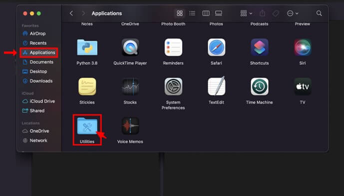Launch Safari browser icon
The height and width of the screenshot is (196, 344).
pos(216,47)
